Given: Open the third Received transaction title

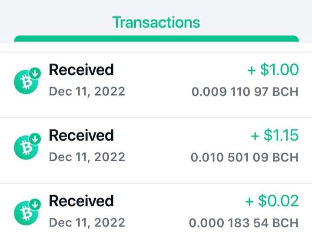Looking at the screenshot, I should 81,201.
